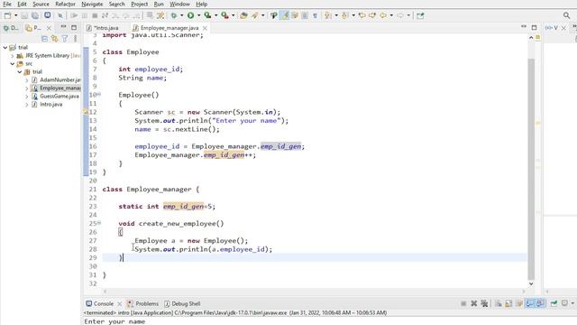
Task: Click the magnifier search icon at top right
Action: (566, 15)
